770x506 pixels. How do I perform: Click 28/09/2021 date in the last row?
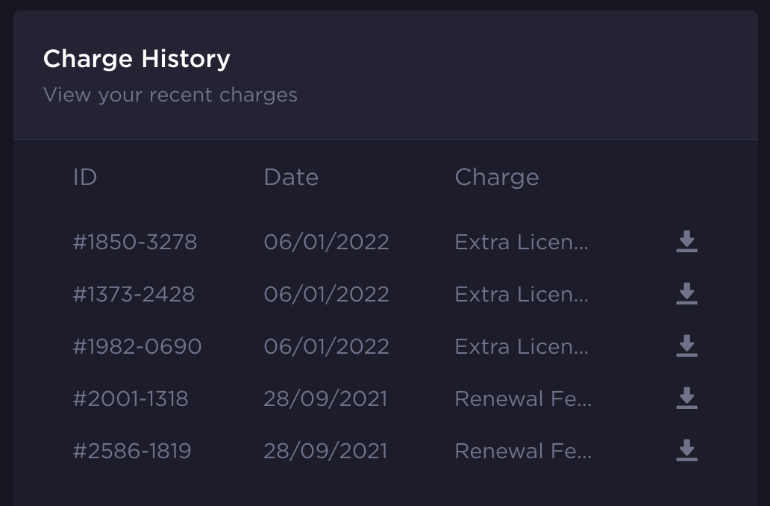coord(325,451)
